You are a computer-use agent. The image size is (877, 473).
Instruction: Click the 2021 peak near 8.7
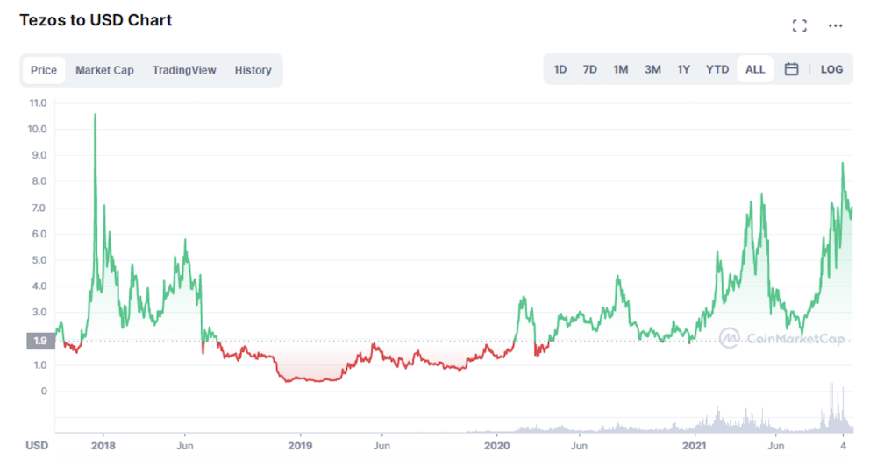(x=842, y=164)
